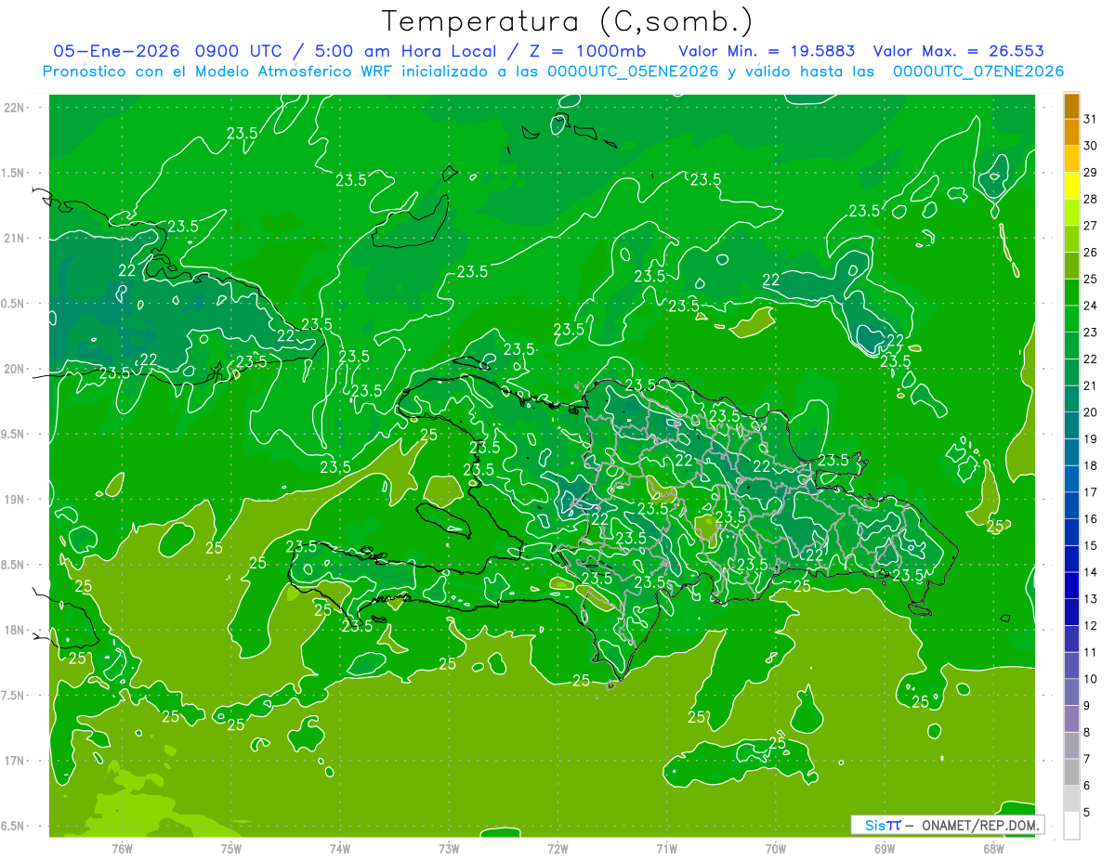Click the green legend swatch between 23 and 24
The image size is (1115, 861).
[1071, 320]
